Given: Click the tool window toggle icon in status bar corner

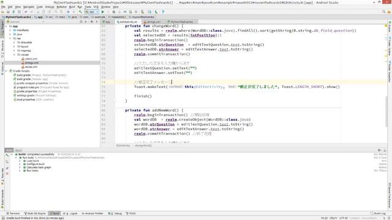Looking at the screenshot, I should click(x=3, y=218).
